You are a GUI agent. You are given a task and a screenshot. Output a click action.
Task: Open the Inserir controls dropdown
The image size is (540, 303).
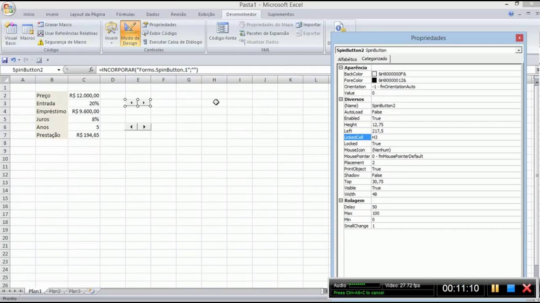pos(111,33)
